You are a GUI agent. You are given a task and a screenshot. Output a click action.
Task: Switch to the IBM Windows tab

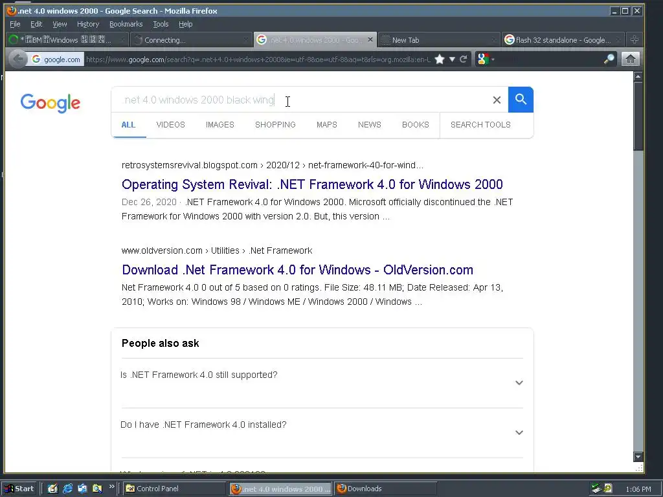coord(67,39)
